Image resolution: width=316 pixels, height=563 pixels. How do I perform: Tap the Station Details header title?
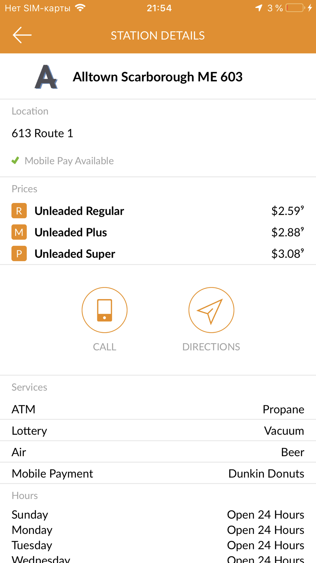(158, 35)
